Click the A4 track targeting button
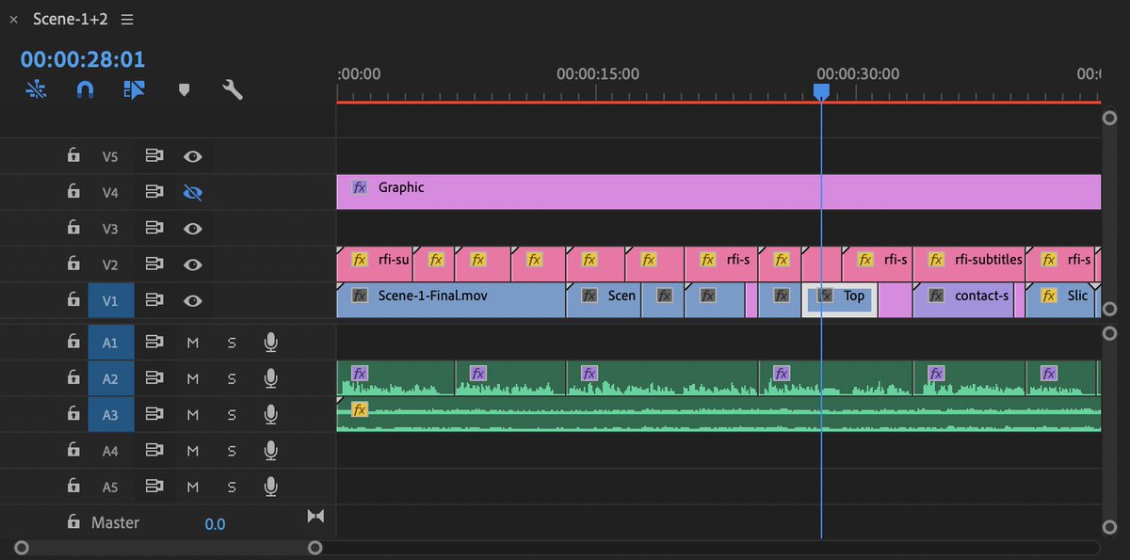The width and height of the screenshot is (1130, 560). (110, 450)
